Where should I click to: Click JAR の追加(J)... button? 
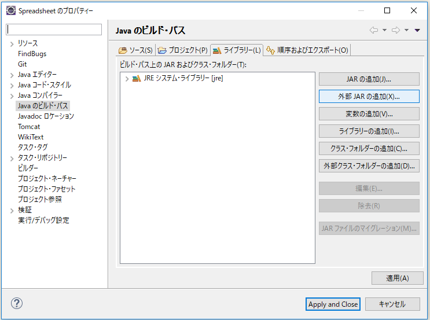click(369, 79)
